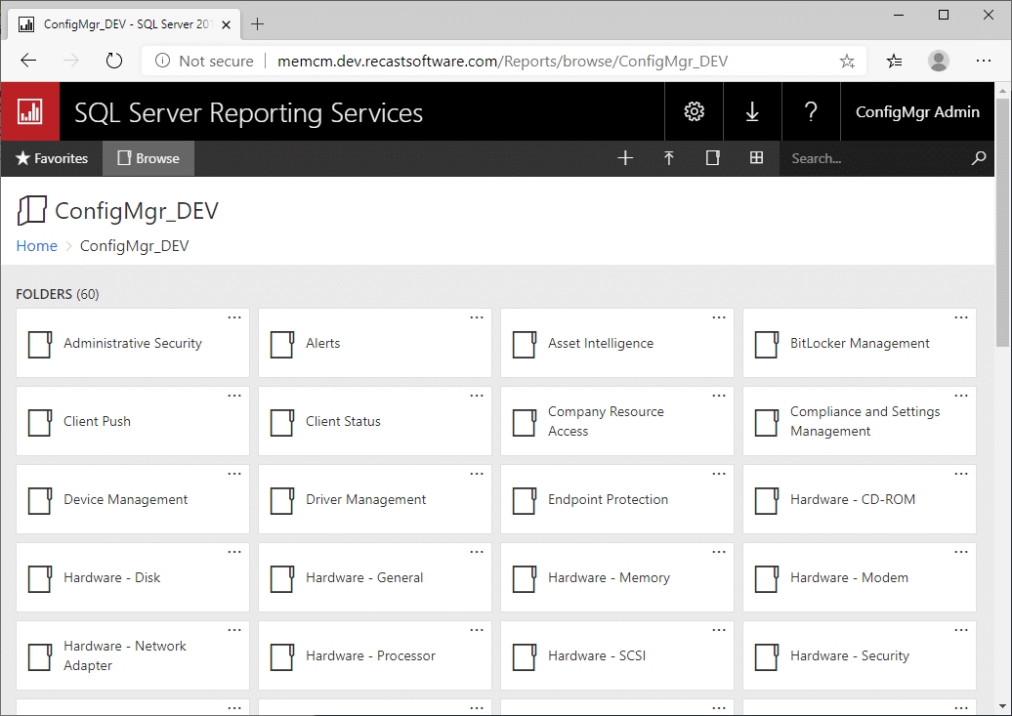Switch to the Favorites tab
Viewport: 1012px width, 716px height.
click(x=52, y=158)
